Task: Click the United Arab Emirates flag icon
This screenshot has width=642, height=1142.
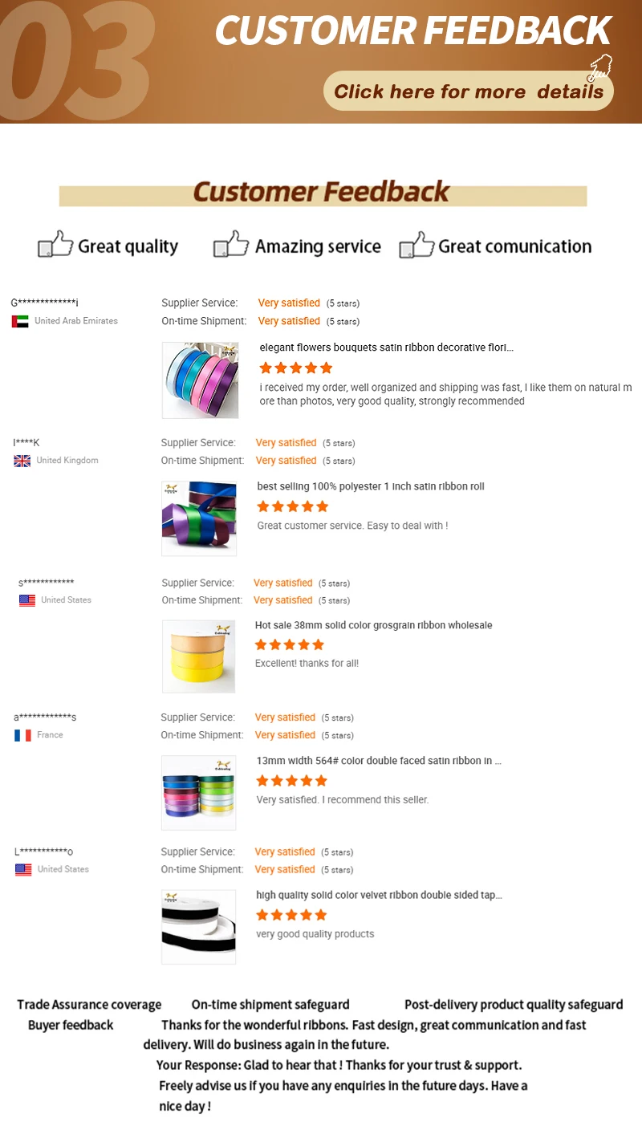Action: (20, 321)
